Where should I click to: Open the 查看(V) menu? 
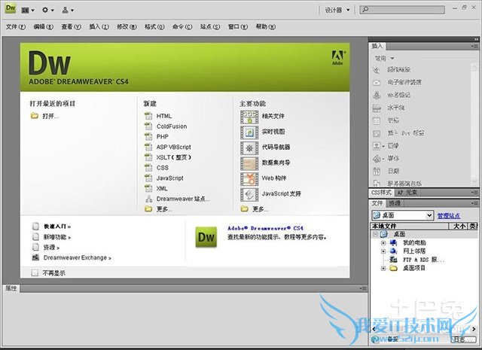pos(71,27)
